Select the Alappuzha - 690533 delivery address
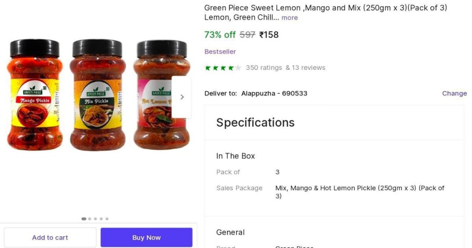The height and width of the screenshot is (248, 472). point(274,93)
